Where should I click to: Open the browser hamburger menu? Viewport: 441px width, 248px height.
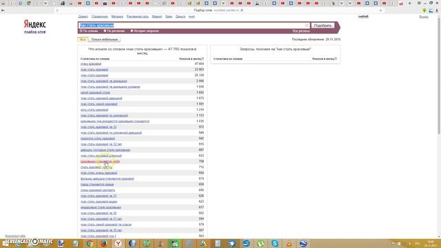tap(419, 3)
